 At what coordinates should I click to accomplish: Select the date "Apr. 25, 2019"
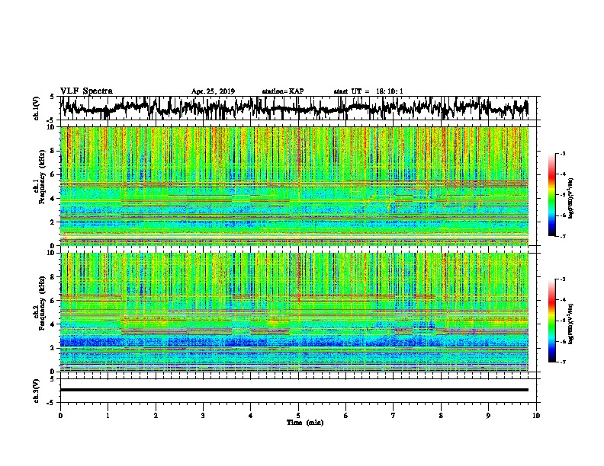pos(213,91)
